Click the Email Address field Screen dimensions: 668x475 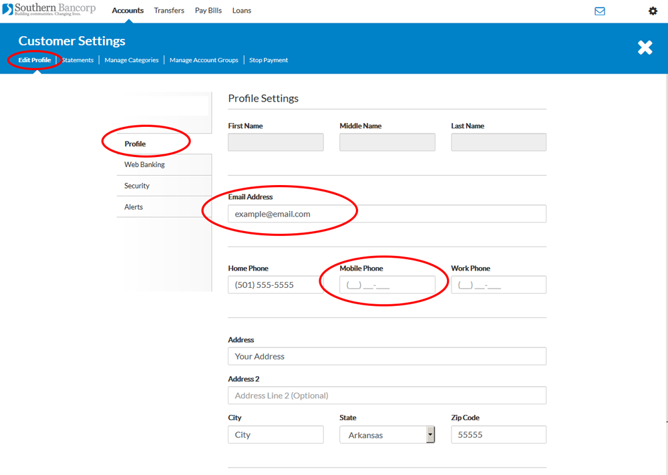387,214
